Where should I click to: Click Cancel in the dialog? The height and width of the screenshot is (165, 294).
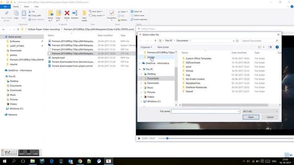point(270,117)
